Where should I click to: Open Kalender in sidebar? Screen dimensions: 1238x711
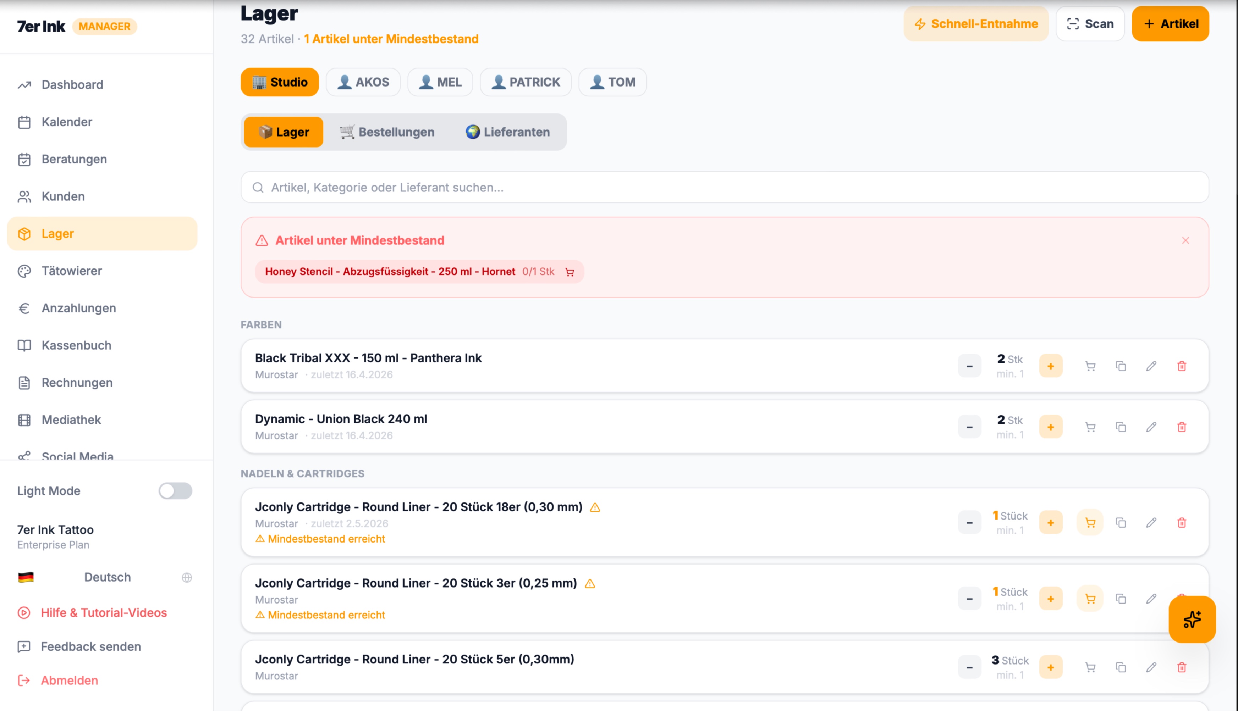tap(102, 122)
